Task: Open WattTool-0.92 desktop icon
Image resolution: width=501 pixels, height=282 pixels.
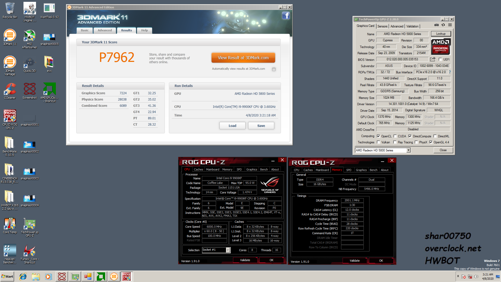Action: point(49,10)
